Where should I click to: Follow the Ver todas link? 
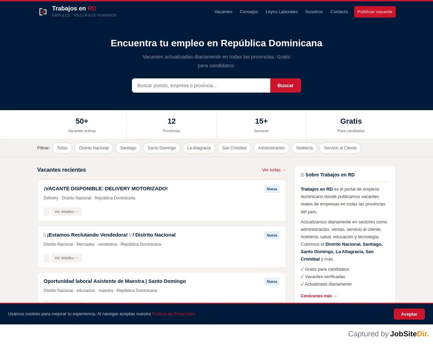tap(274, 170)
